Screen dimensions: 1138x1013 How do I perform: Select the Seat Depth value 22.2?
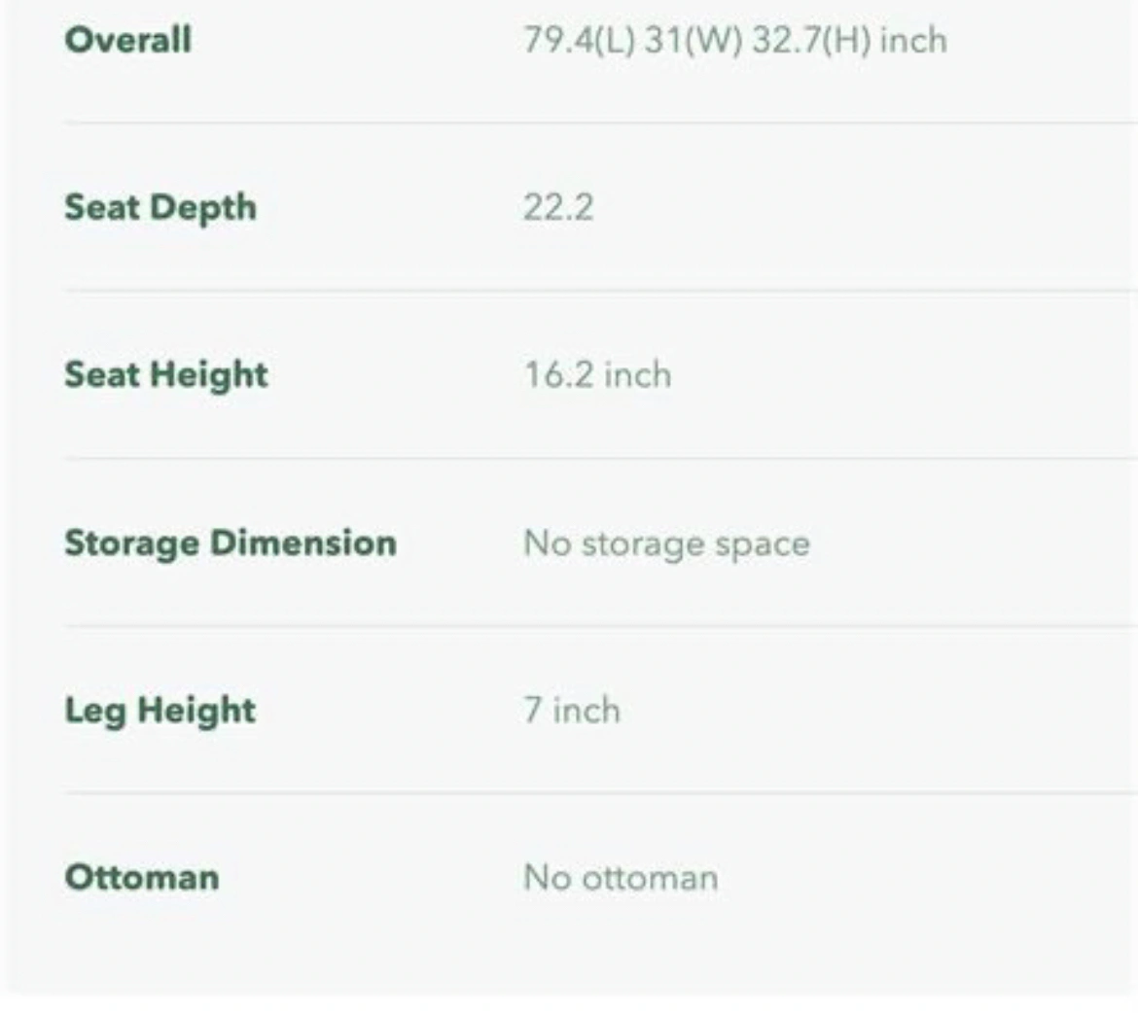[558, 207]
